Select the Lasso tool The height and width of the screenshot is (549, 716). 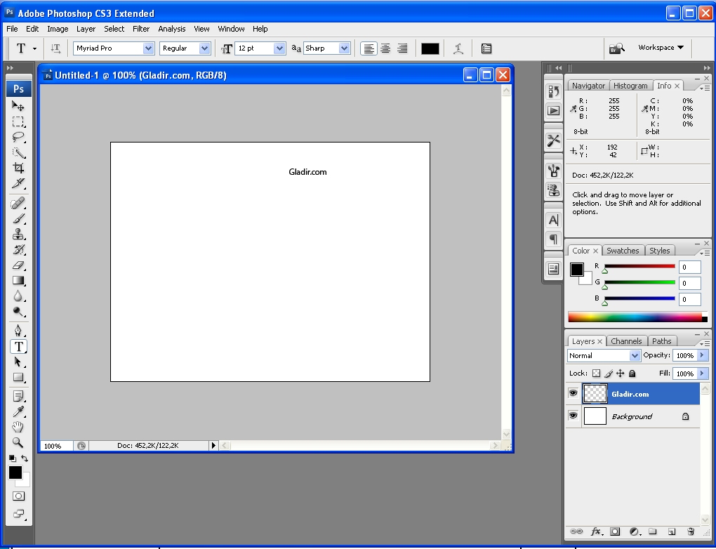[18, 137]
